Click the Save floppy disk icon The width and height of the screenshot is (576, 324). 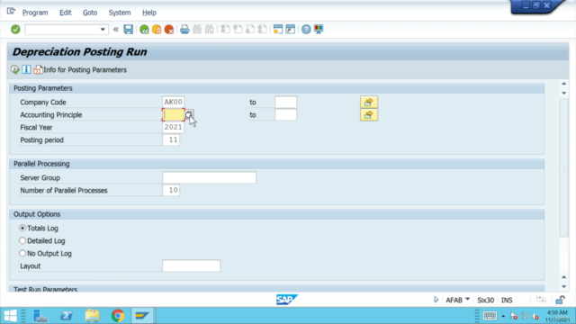click(128, 30)
